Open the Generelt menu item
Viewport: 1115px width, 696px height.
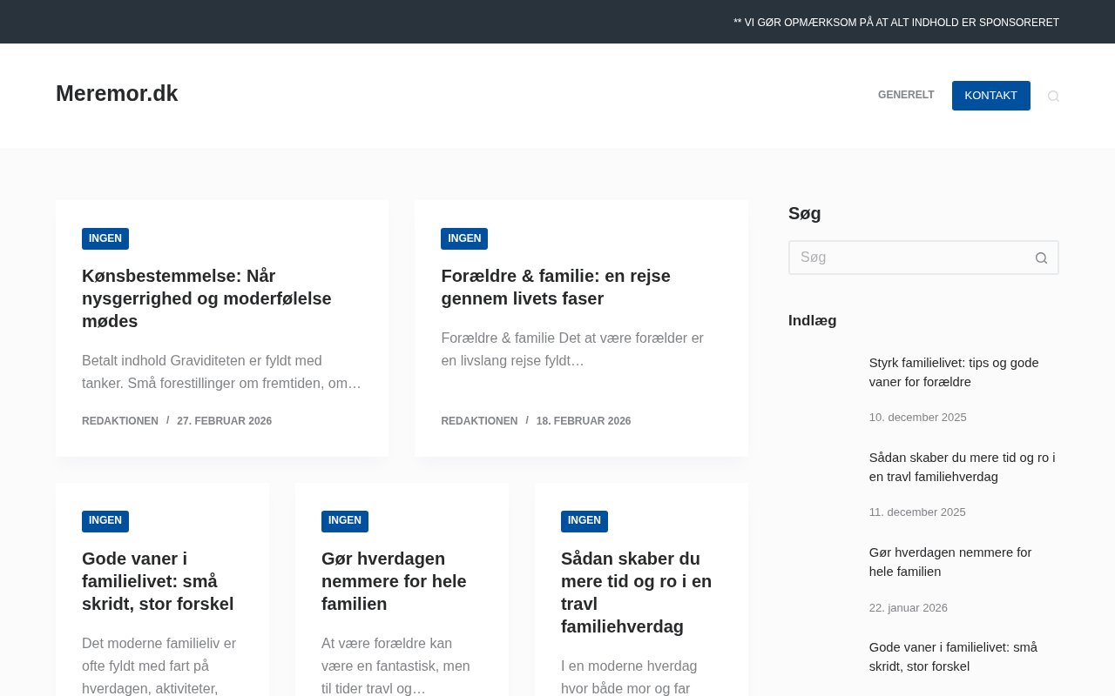905,96
